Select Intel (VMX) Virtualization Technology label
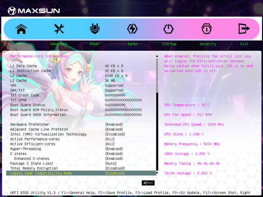The width and height of the screenshot is (263, 197). pyautogui.click(x=48, y=134)
